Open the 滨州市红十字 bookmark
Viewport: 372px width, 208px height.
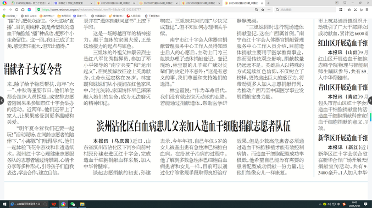tap(47, 16)
